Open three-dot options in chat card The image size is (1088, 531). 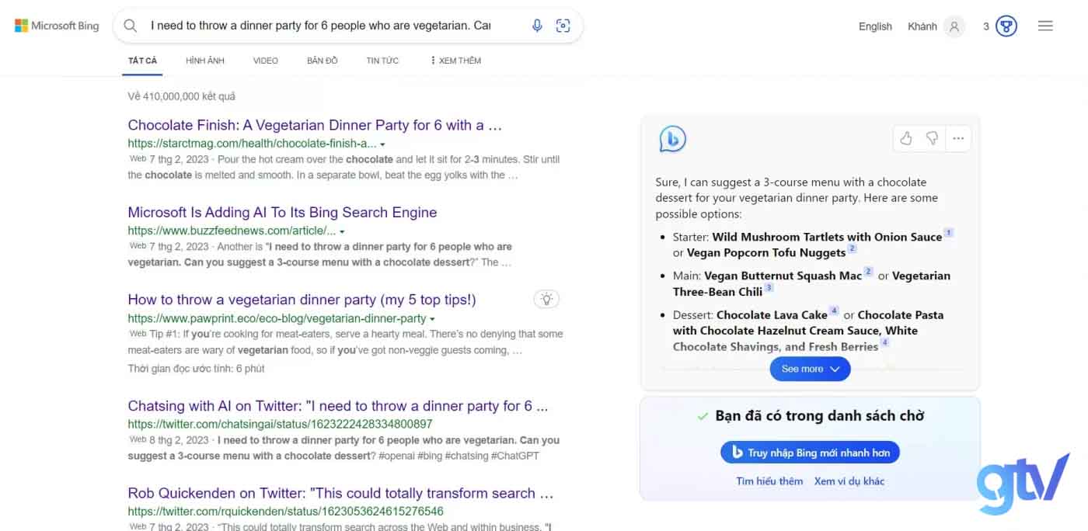tap(958, 138)
